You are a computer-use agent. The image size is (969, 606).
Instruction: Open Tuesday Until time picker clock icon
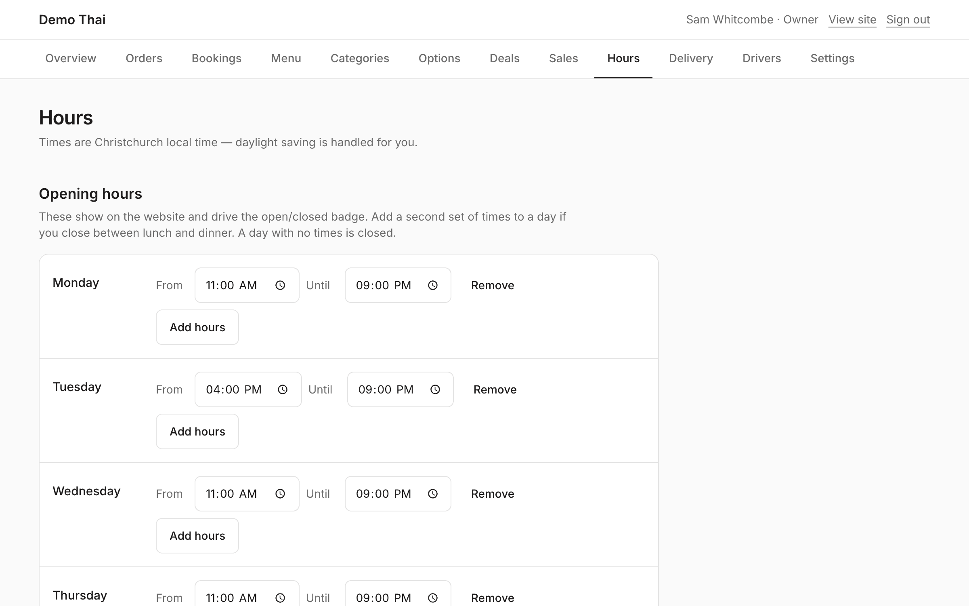[435, 389]
